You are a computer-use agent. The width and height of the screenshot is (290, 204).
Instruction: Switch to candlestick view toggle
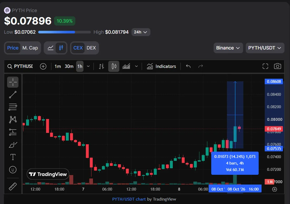tap(61, 48)
